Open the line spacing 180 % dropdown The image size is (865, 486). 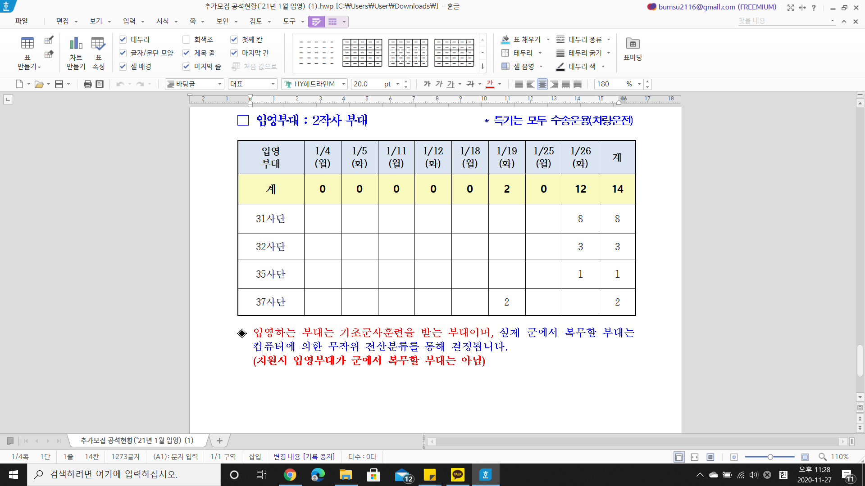pos(639,84)
